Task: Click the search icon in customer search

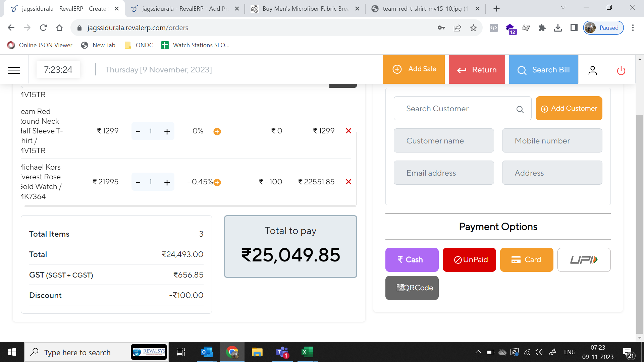Action: (520, 109)
